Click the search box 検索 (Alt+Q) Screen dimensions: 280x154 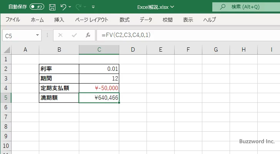[x=246, y=7]
